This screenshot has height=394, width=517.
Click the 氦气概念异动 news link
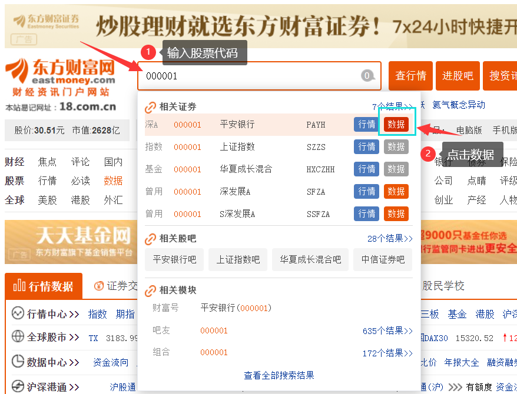click(x=459, y=105)
